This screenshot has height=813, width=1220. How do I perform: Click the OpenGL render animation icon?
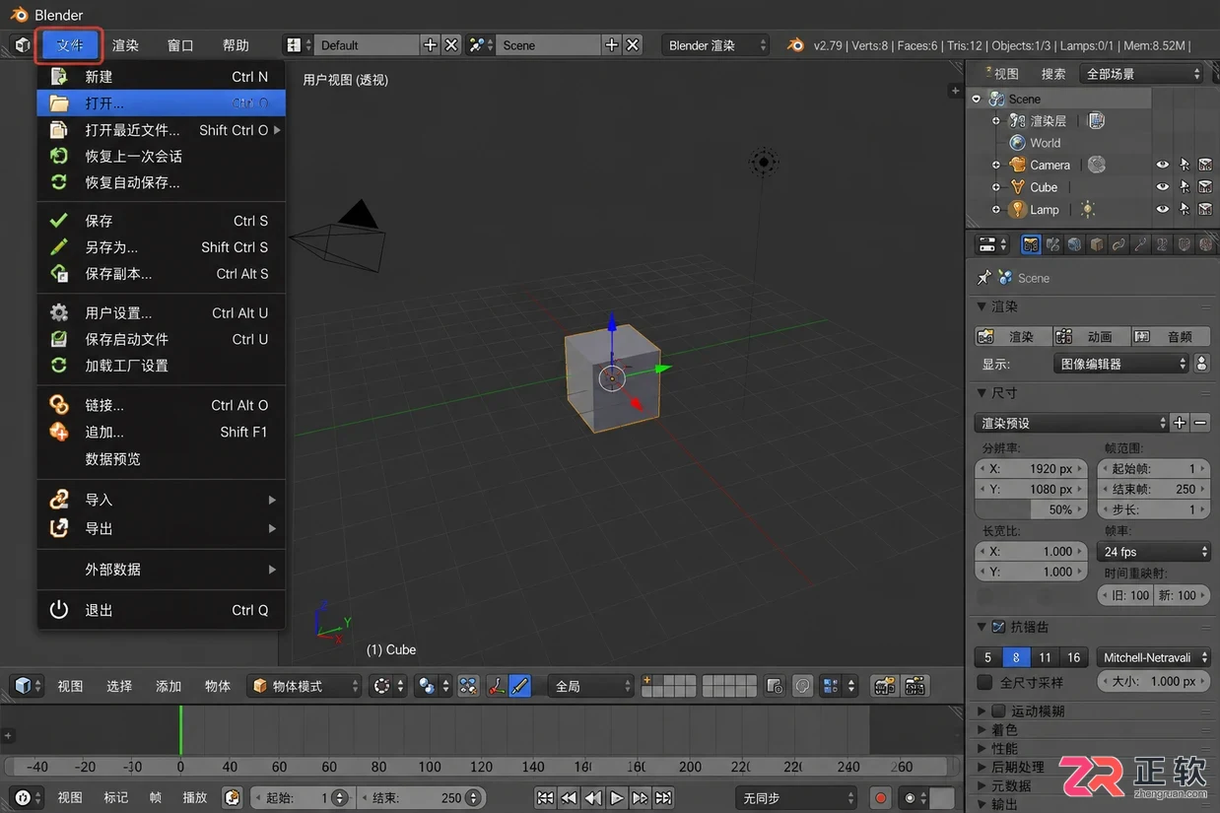point(915,686)
